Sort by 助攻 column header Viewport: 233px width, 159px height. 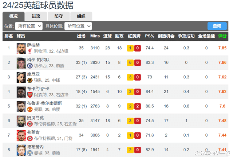pyautogui.click(x=119, y=36)
